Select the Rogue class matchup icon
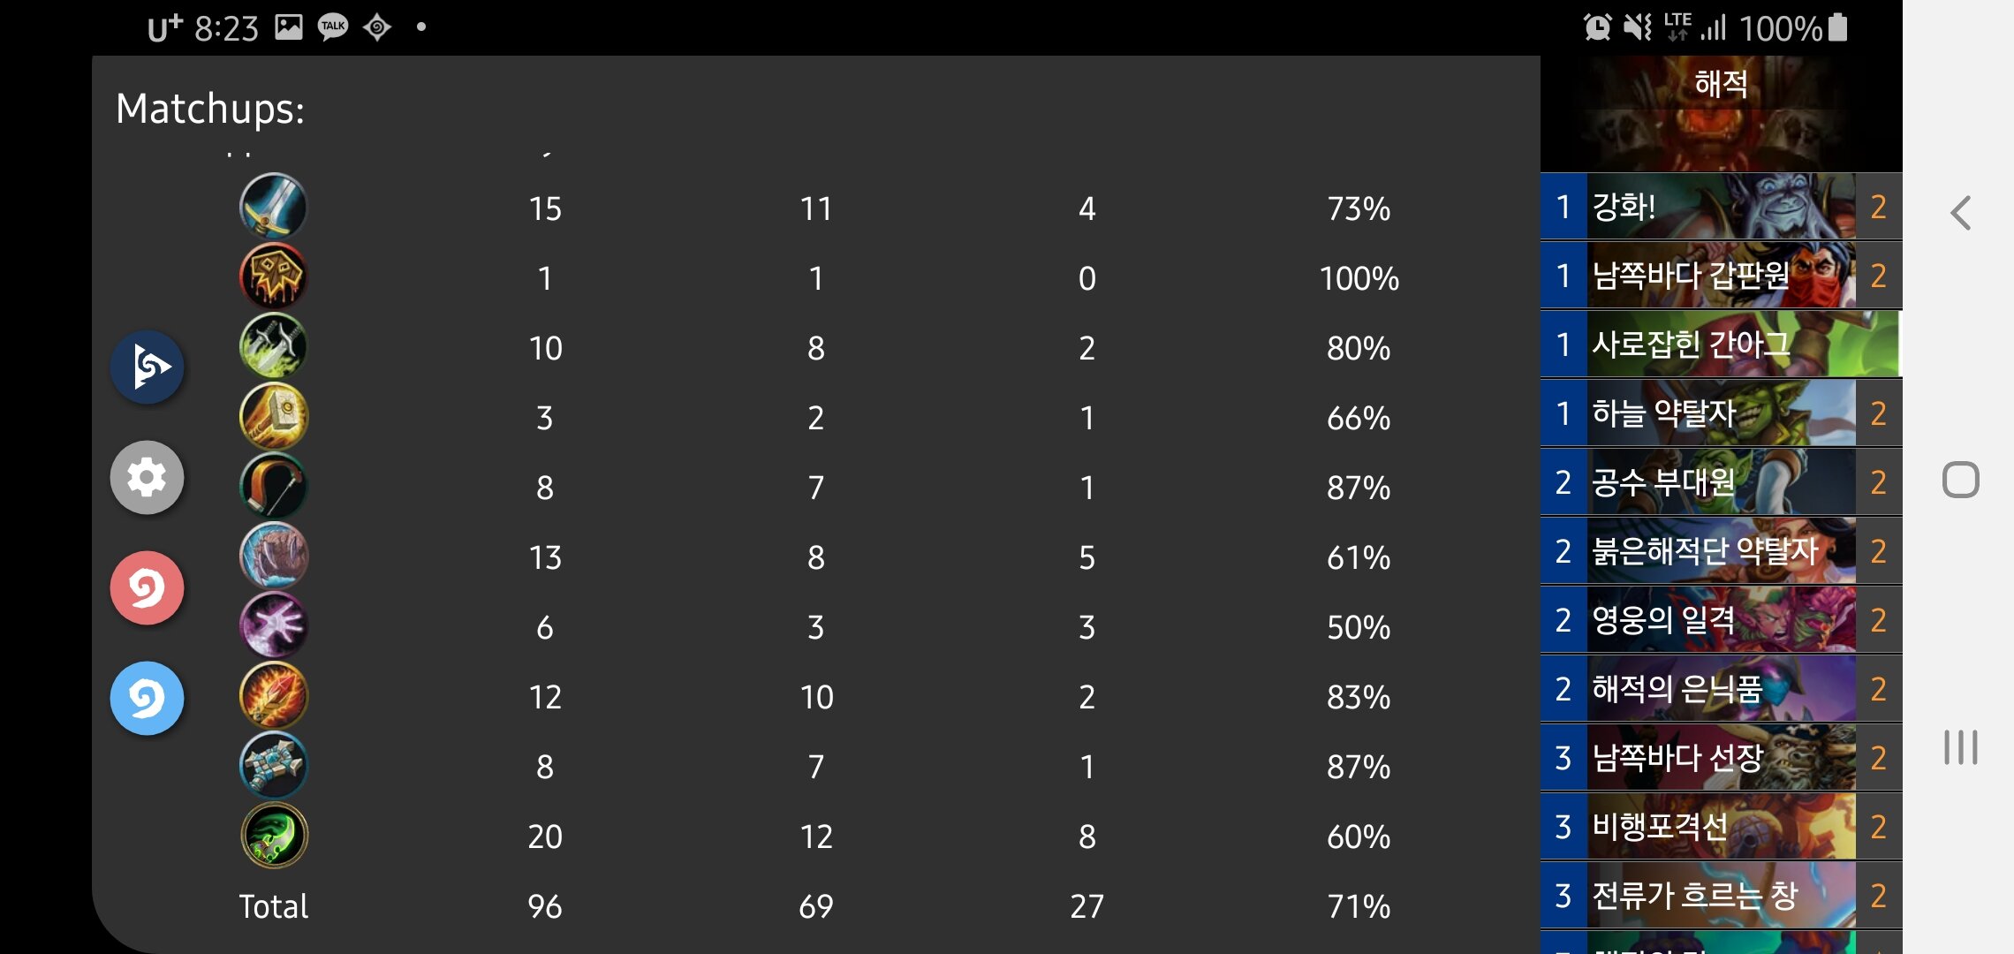Image resolution: width=2014 pixels, height=954 pixels. click(273, 347)
